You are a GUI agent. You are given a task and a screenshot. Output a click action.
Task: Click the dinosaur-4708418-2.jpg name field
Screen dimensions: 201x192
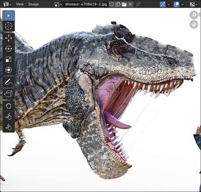click(x=86, y=4)
